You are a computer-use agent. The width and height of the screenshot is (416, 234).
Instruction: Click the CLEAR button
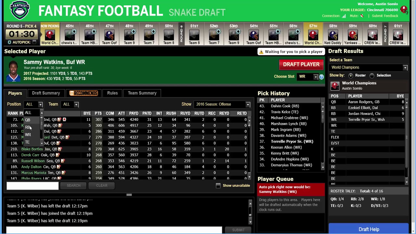click(102, 186)
